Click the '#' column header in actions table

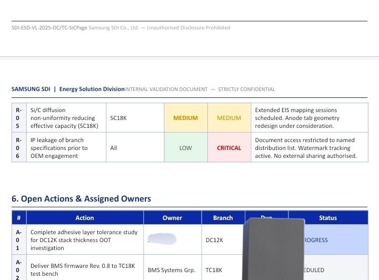[x=19, y=217]
